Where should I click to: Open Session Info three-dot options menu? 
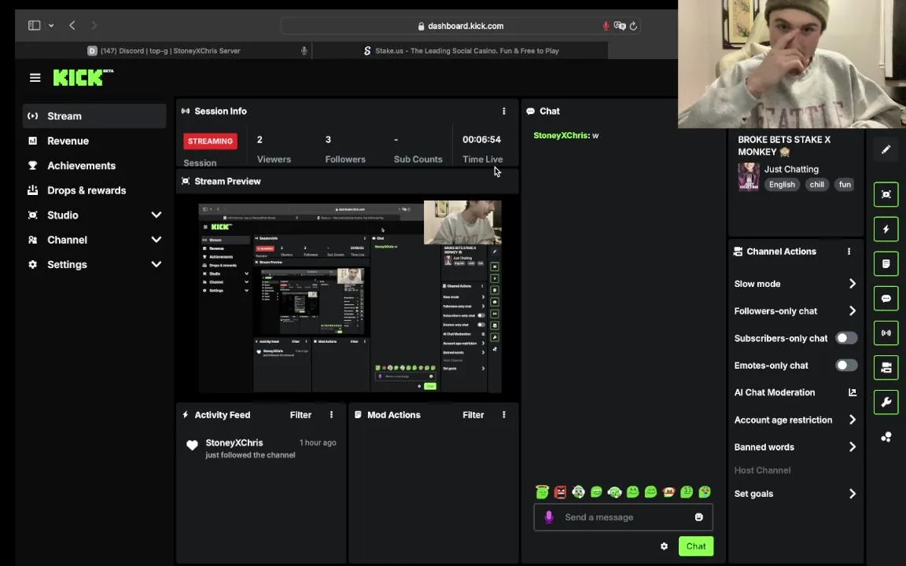click(504, 111)
